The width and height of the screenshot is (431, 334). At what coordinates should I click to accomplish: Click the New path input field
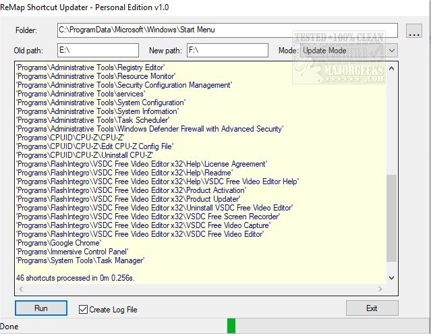227,51
